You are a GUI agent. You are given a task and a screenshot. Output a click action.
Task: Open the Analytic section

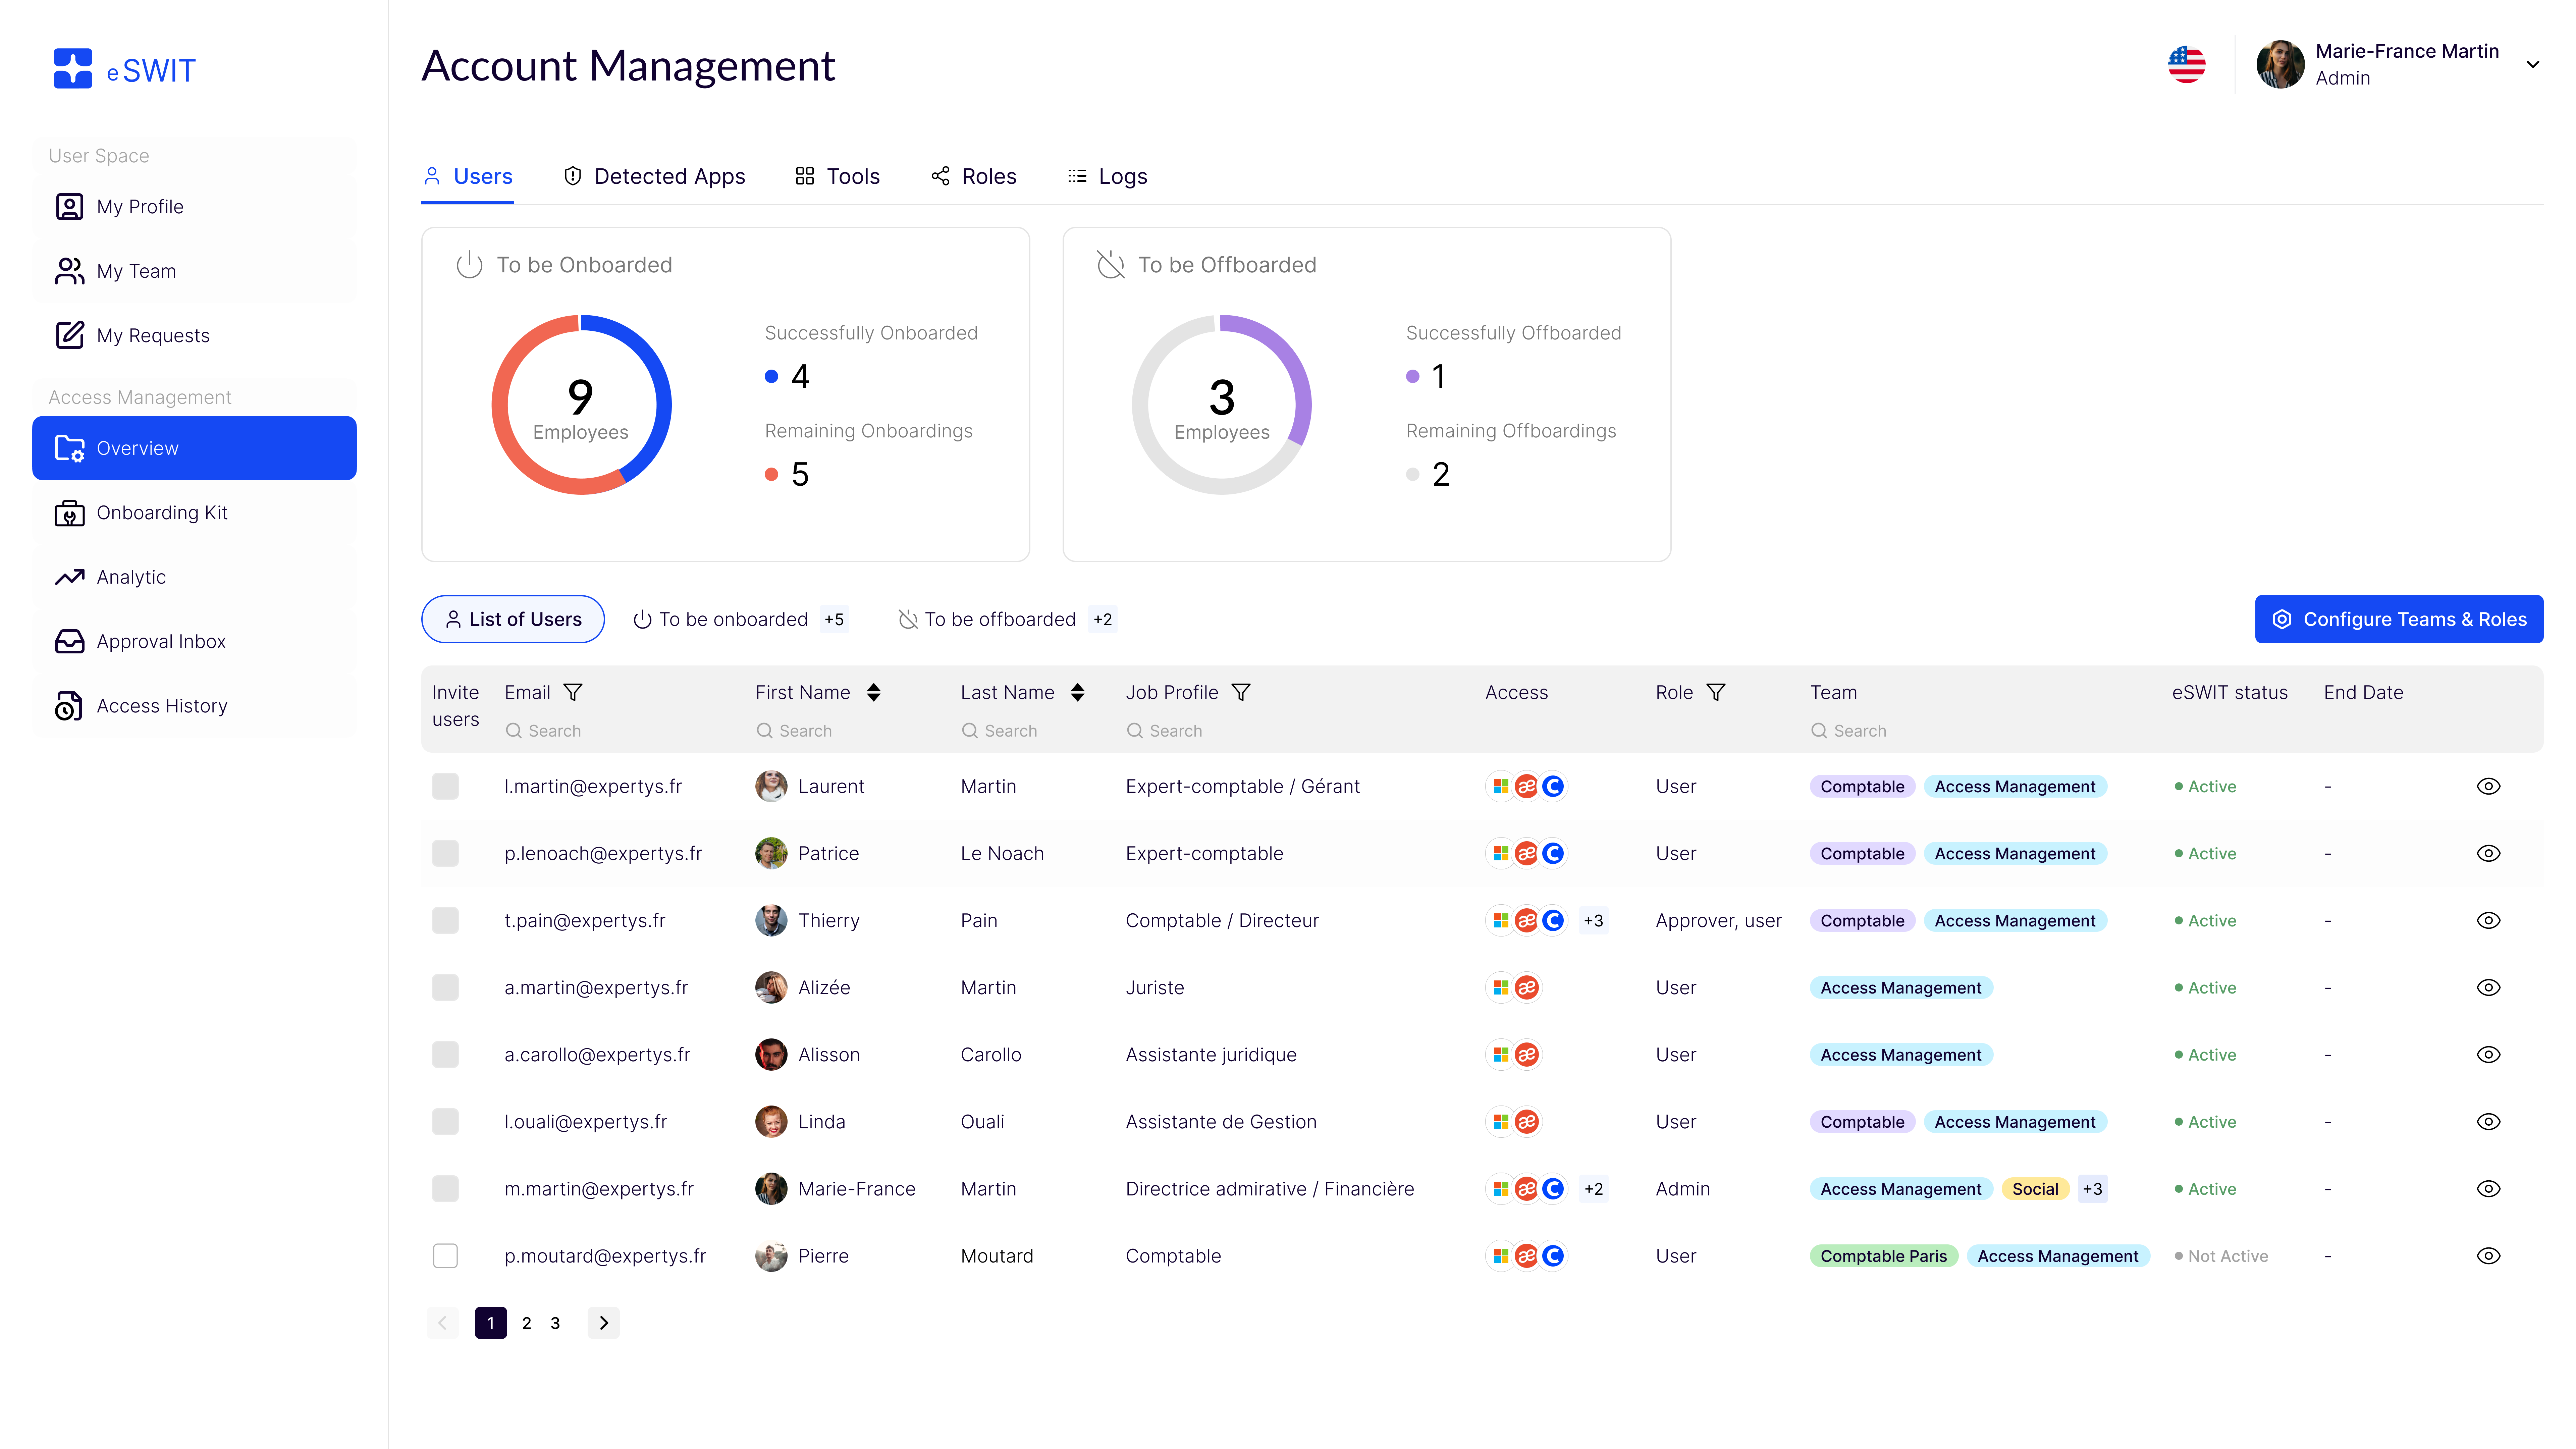pyautogui.click(x=194, y=577)
